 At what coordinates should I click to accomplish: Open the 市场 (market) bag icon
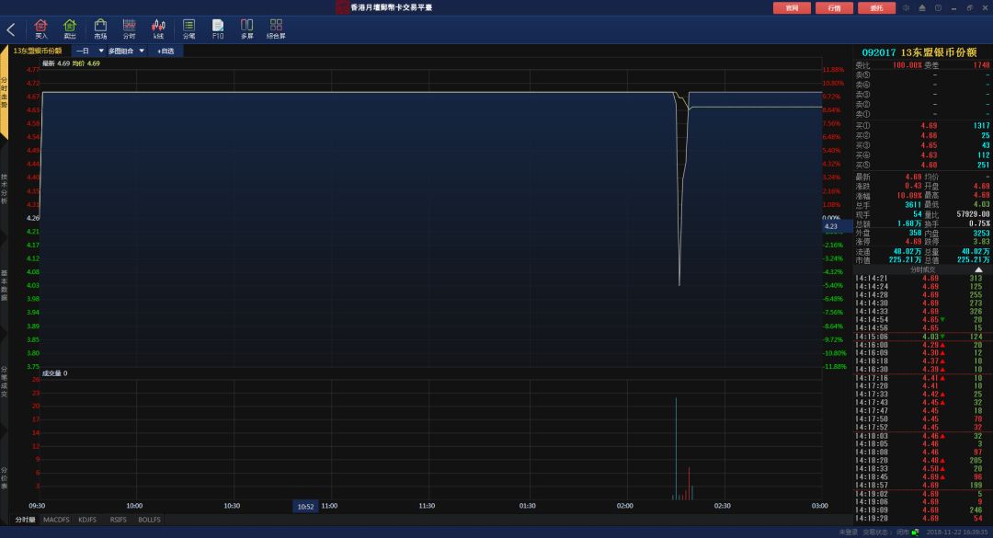click(100, 29)
